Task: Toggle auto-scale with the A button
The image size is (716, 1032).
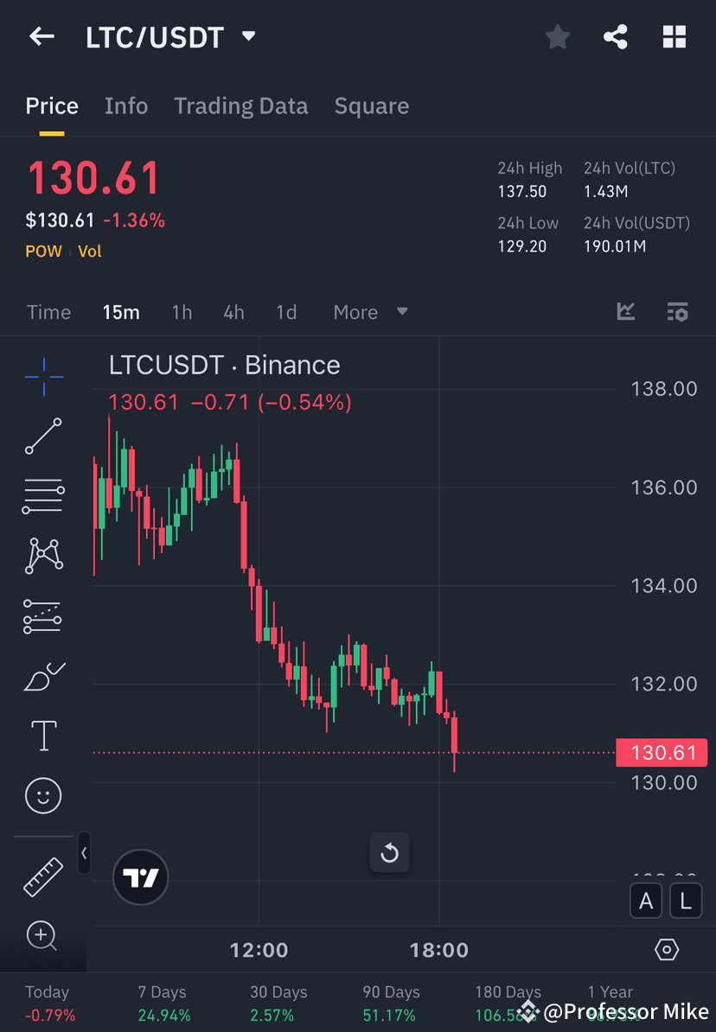Action: coord(646,901)
